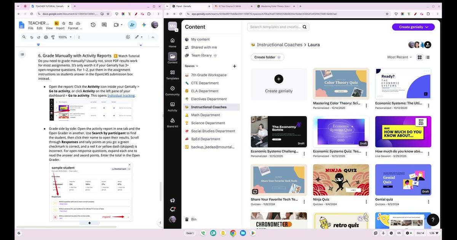457x240 pixels.
Task: Open the Bin in Genially
Action: [x=194, y=219]
